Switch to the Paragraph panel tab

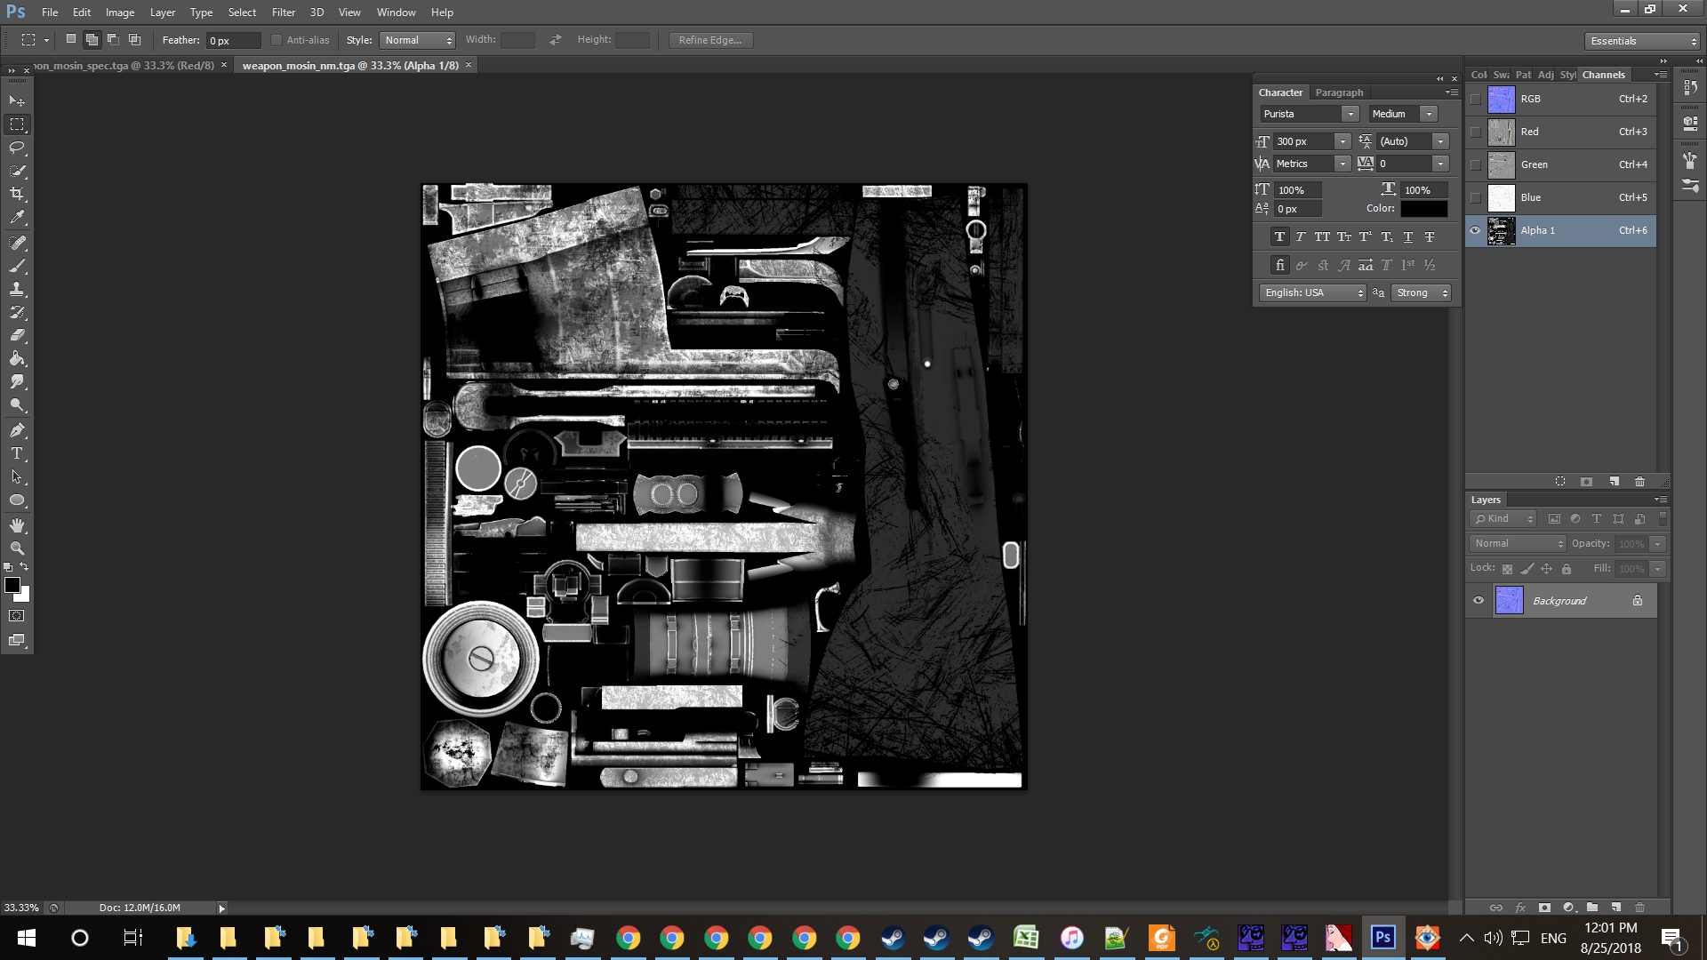[1339, 92]
